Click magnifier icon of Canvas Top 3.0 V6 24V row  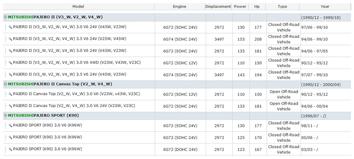point(10,106)
